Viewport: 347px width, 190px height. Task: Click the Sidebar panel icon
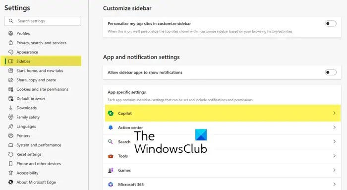tap(10, 62)
